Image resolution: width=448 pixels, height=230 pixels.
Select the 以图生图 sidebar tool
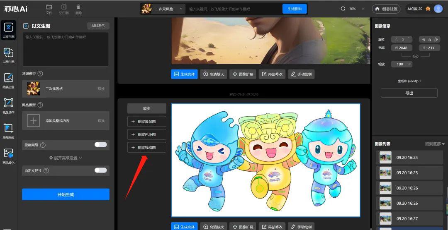(8, 55)
